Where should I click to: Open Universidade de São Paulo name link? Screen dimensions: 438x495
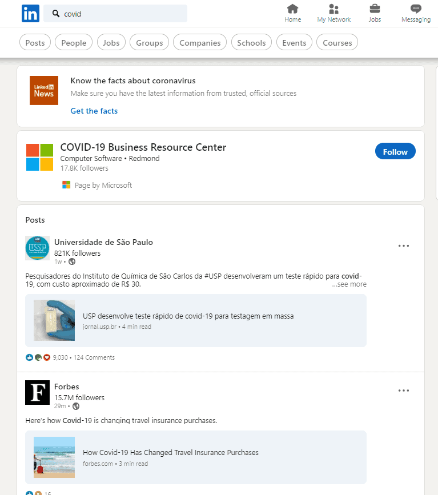pos(103,242)
